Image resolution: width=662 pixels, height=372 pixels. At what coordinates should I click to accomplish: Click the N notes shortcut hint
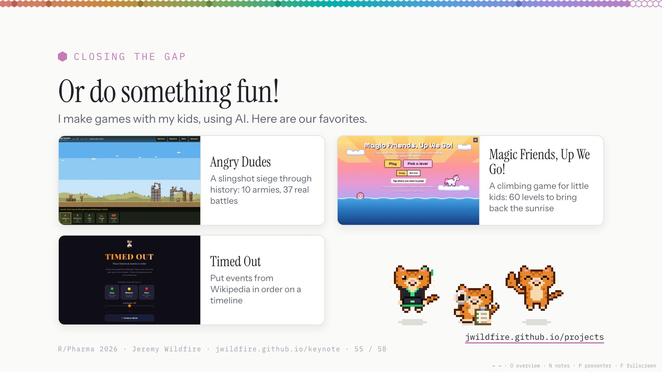(559, 366)
